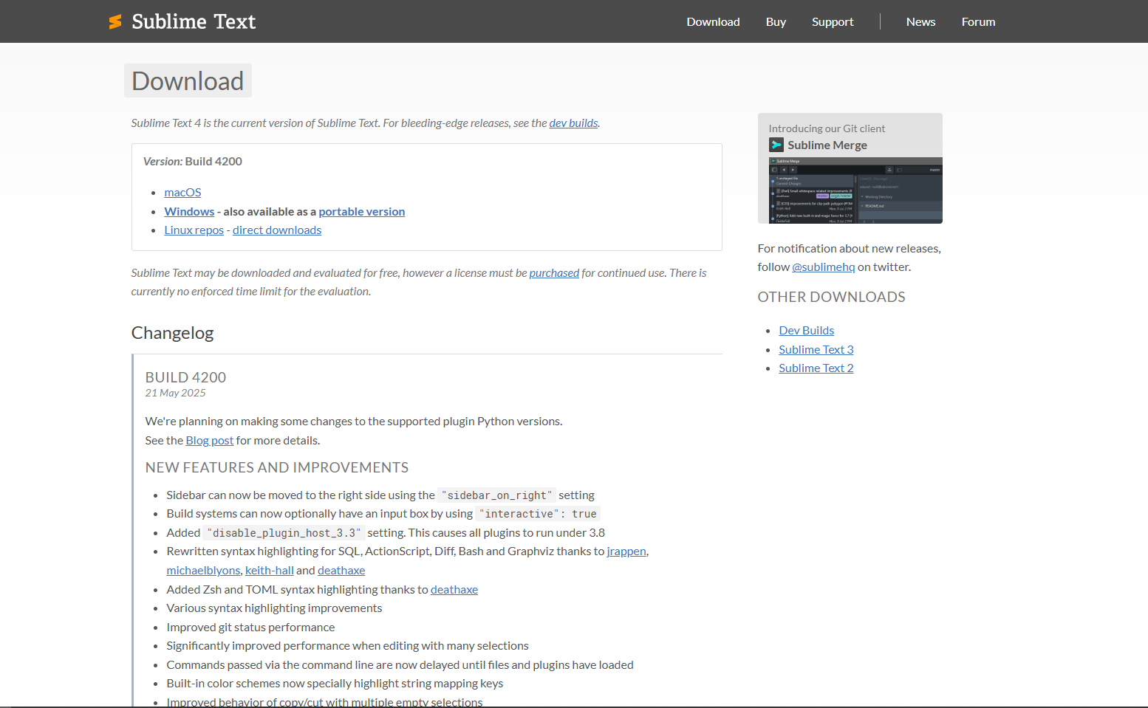Get the portable version for Windows
This screenshot has width=1148, height=708.
point(361,211)
